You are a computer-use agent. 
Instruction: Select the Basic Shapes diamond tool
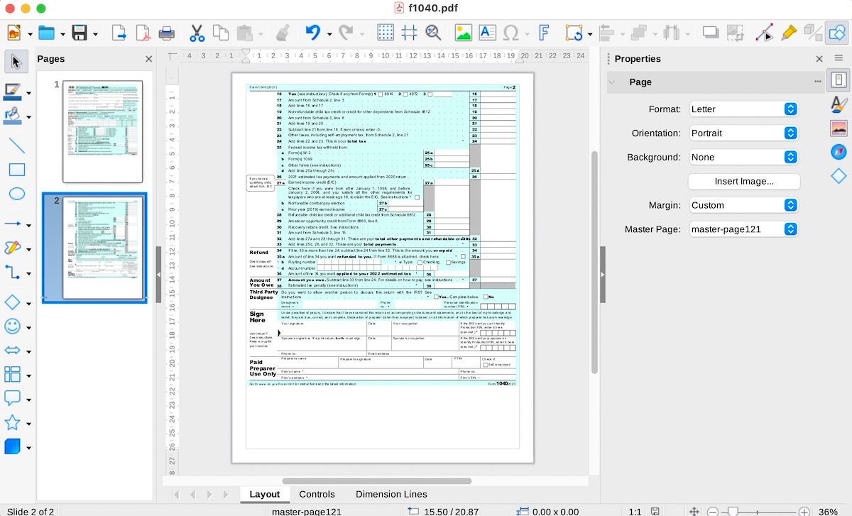tap(12, 302)
